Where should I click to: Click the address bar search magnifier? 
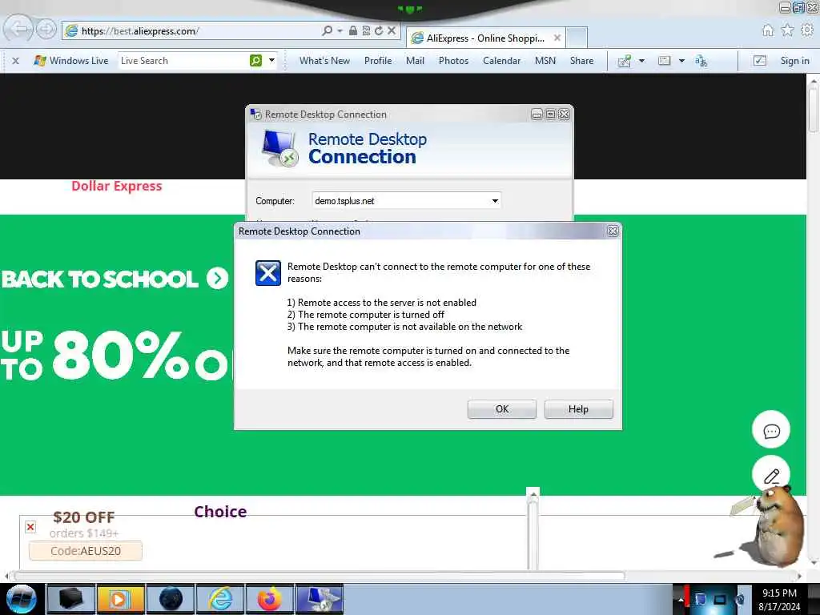[x=328, y=30]
